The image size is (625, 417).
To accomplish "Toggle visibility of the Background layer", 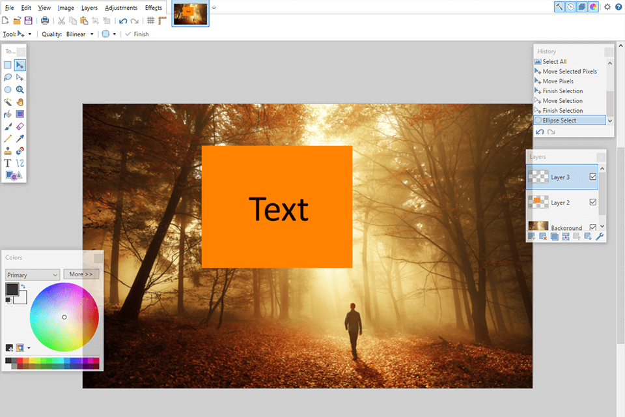I will [x=592, y=225].
